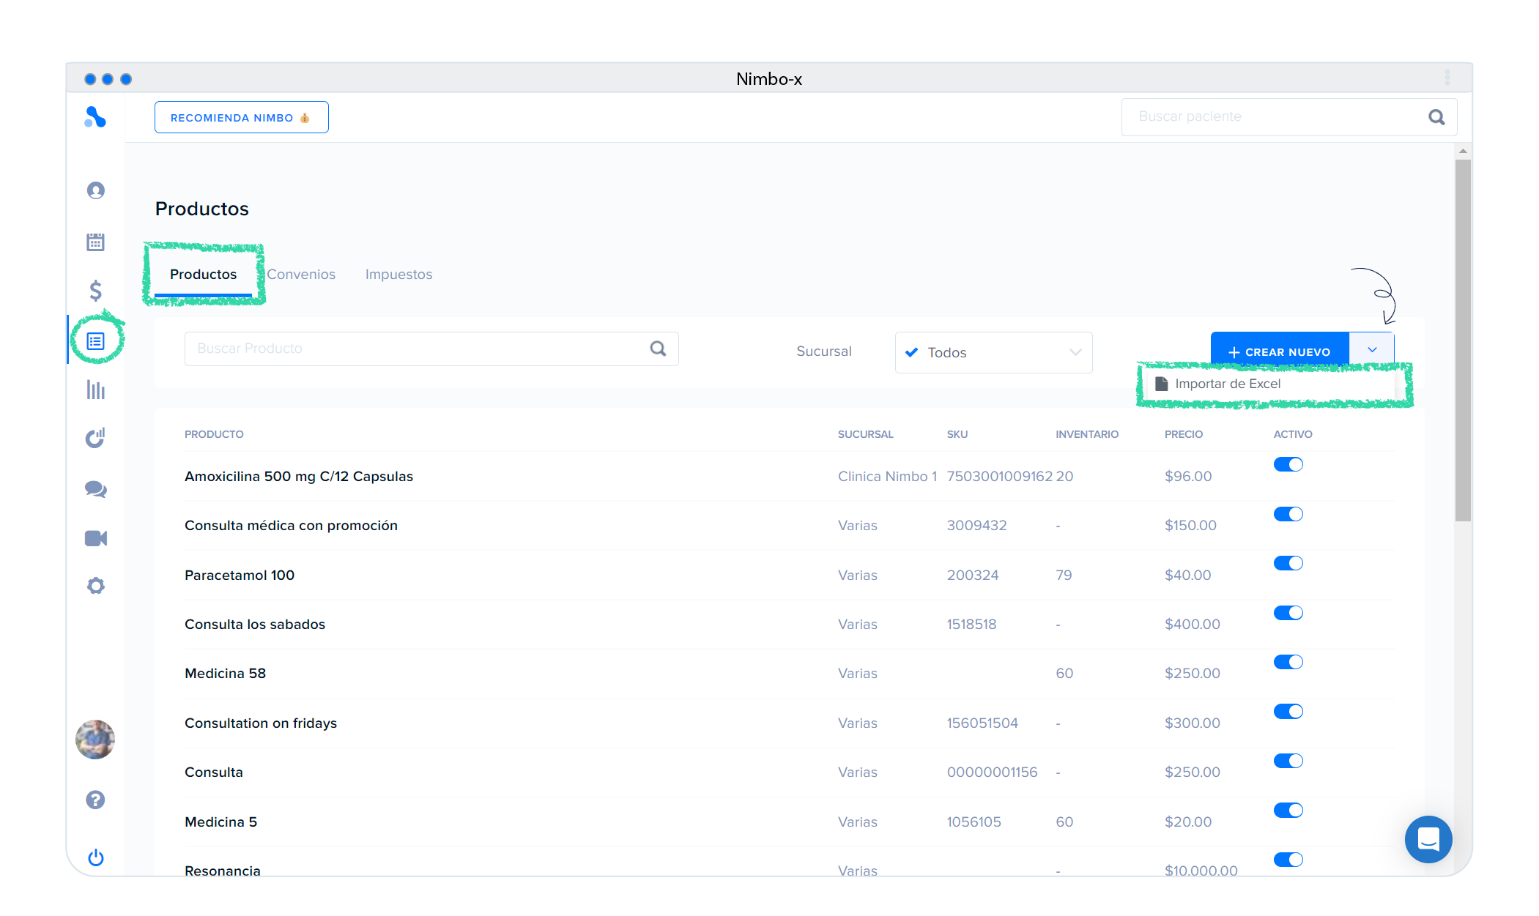Click the help question mark icon
This screenshot has height=916, width=1539.
point(95,800)
